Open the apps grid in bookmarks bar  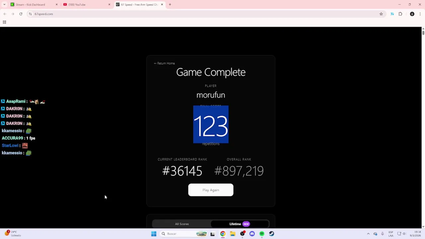4,22
